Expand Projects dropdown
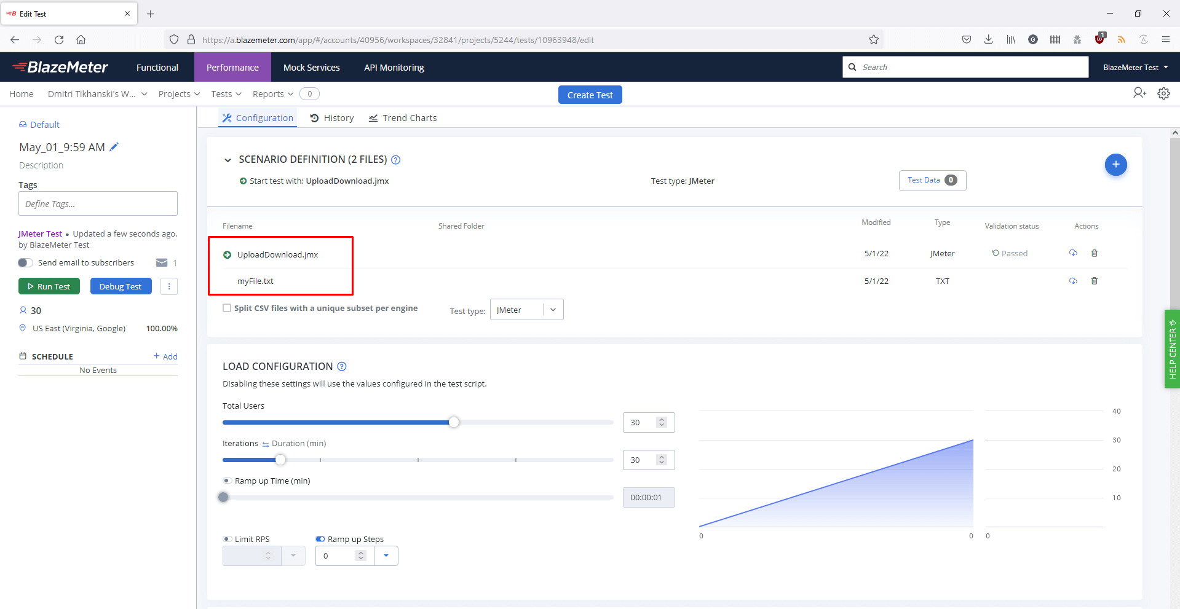The width and height of the screenshot is (1180, 609). click(x=179, y=94)
